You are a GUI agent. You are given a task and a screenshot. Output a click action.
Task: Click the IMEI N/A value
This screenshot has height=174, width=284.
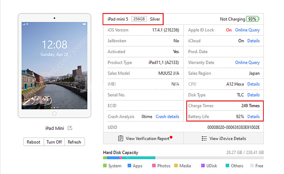pyautogui.click(x=175, y=84)
